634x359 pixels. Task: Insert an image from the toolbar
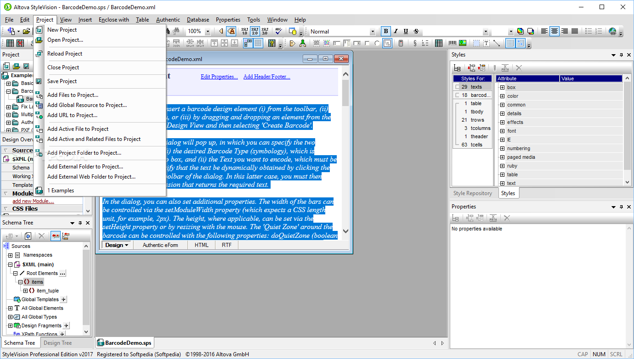[463, 43]
